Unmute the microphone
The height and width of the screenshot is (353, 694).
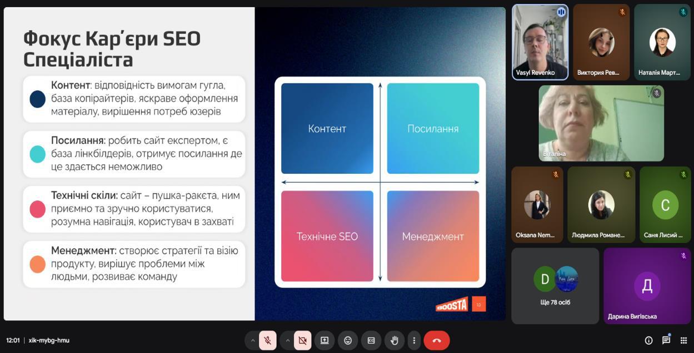click(267, 340)
